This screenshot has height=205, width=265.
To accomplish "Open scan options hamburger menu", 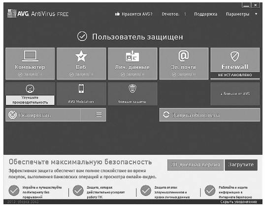I will [x=99, y=115].
